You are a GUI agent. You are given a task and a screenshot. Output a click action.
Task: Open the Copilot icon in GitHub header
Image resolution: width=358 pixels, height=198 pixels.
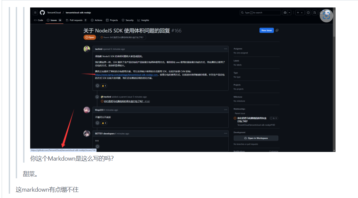click(285, 13)
